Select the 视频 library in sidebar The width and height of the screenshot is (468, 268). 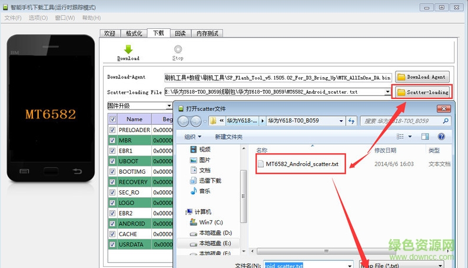[x=200, y=150]
